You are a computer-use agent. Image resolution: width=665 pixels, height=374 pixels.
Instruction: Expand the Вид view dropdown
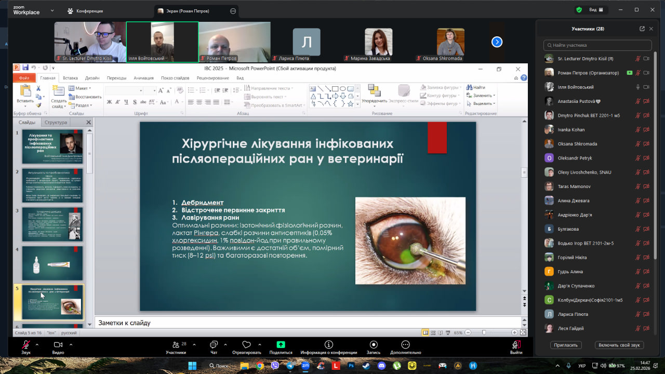(596, 10)
